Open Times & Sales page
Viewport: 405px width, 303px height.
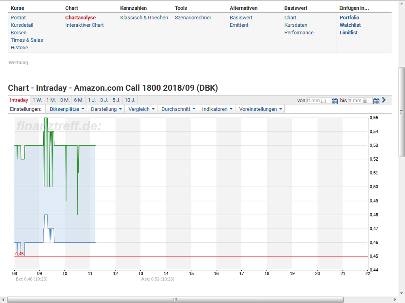27,40
